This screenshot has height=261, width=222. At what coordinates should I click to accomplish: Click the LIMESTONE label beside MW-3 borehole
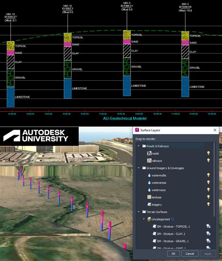click(x=139, y=86)
